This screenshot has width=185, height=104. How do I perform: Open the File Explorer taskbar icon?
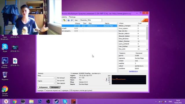coord(32,101)
